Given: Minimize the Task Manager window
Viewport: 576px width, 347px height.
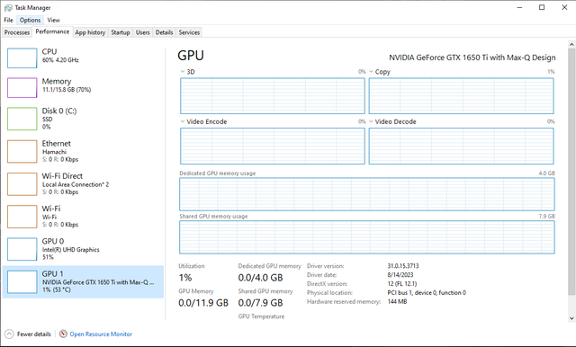Looking at the screenshot, I should point(519,8).
